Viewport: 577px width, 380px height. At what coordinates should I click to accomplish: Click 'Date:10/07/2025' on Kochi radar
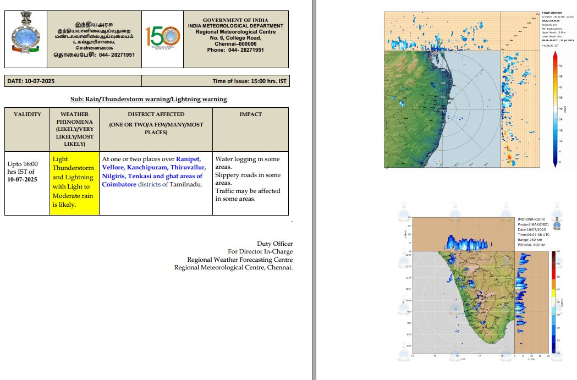532,229
